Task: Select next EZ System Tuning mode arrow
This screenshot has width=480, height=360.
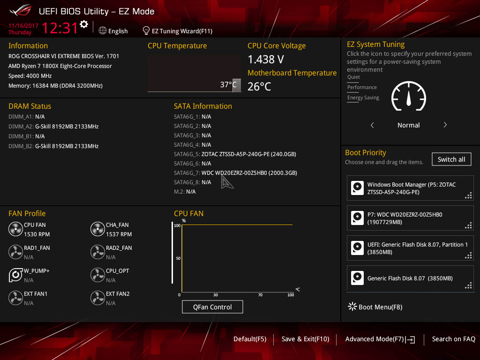Action: (445, 125)
